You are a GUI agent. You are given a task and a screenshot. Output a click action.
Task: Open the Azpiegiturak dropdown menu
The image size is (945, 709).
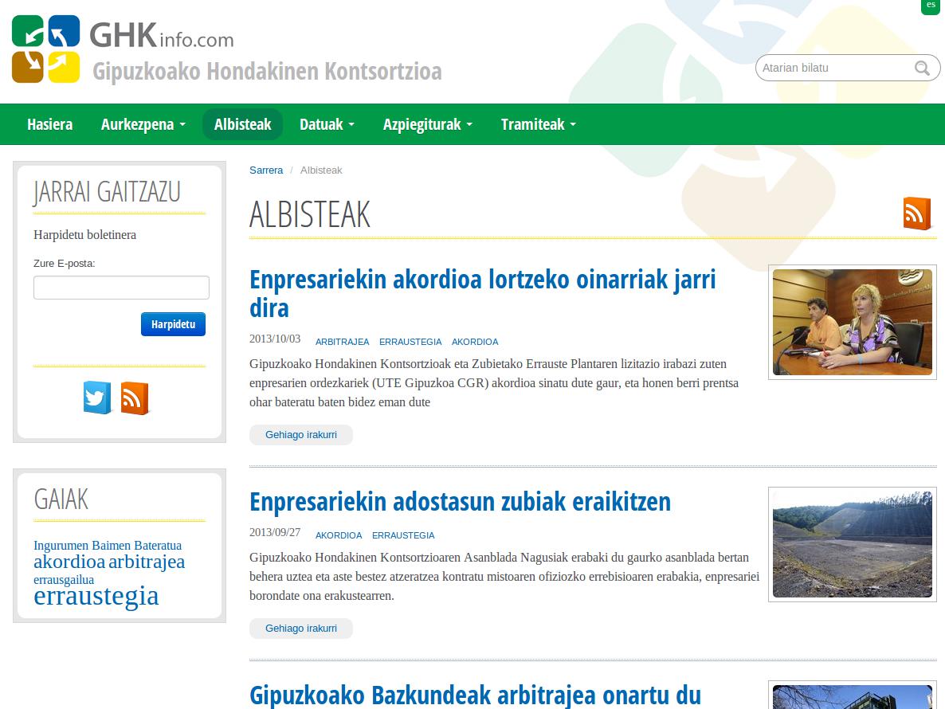[427, 124]
